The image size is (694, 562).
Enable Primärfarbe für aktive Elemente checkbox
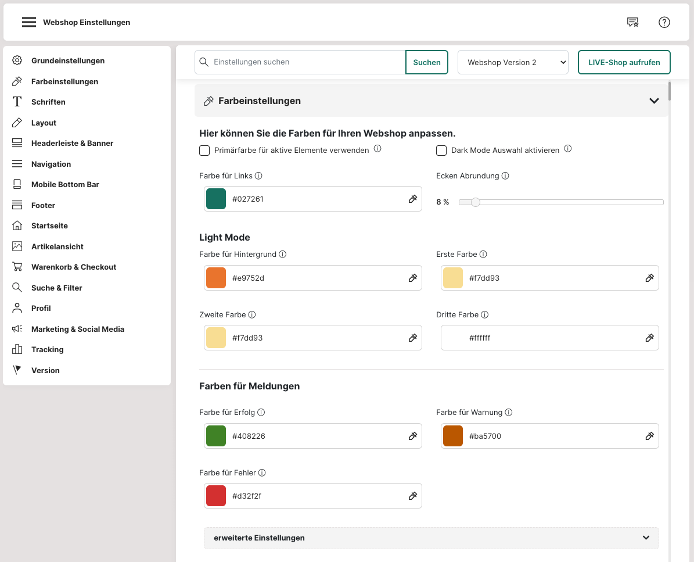[204, 151]
